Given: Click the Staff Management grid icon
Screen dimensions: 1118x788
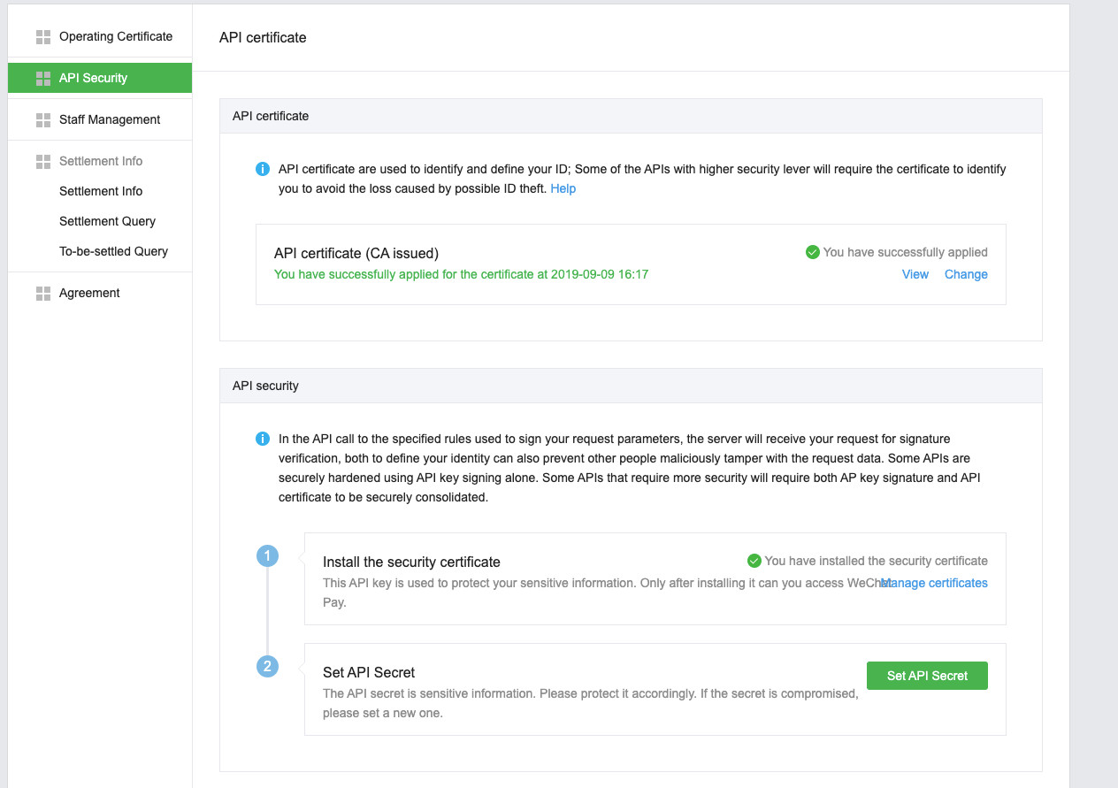Looking at the screenshot, I should [x=43, y=119].
